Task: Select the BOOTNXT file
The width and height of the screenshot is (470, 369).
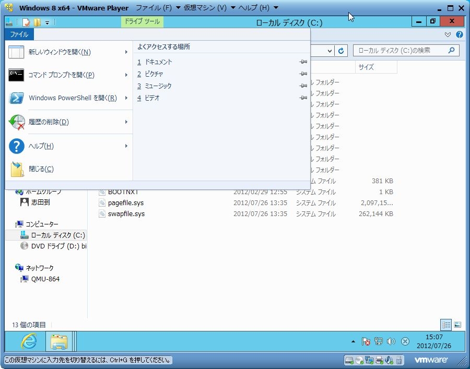Action: click(x=123, y=192)
